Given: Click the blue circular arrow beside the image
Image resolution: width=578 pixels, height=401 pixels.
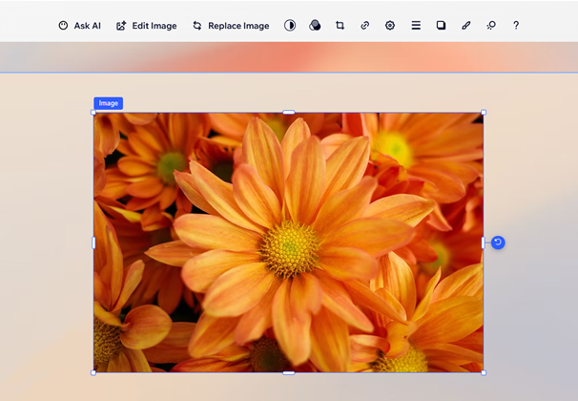Looking at the screenshot, I should pos(498,243).
